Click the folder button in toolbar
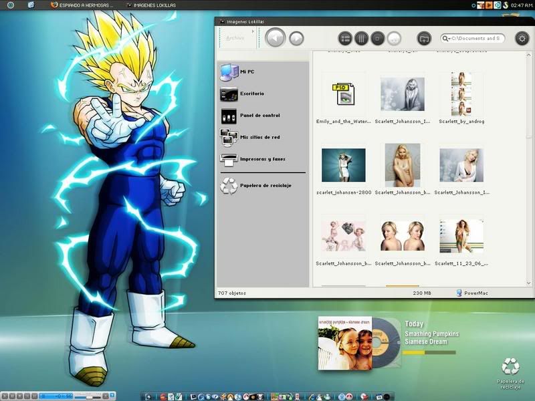The height and width of the screenshot is (401, 535). tap(424, 39)
